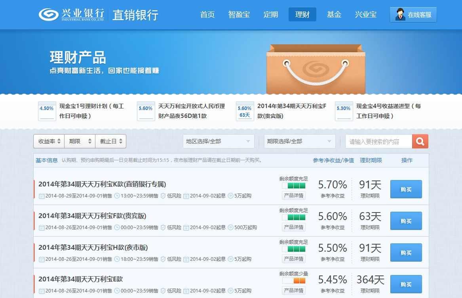462x298 pixels.
Task: Click the 剩余额度少量 label
Action: coord(293,273)
